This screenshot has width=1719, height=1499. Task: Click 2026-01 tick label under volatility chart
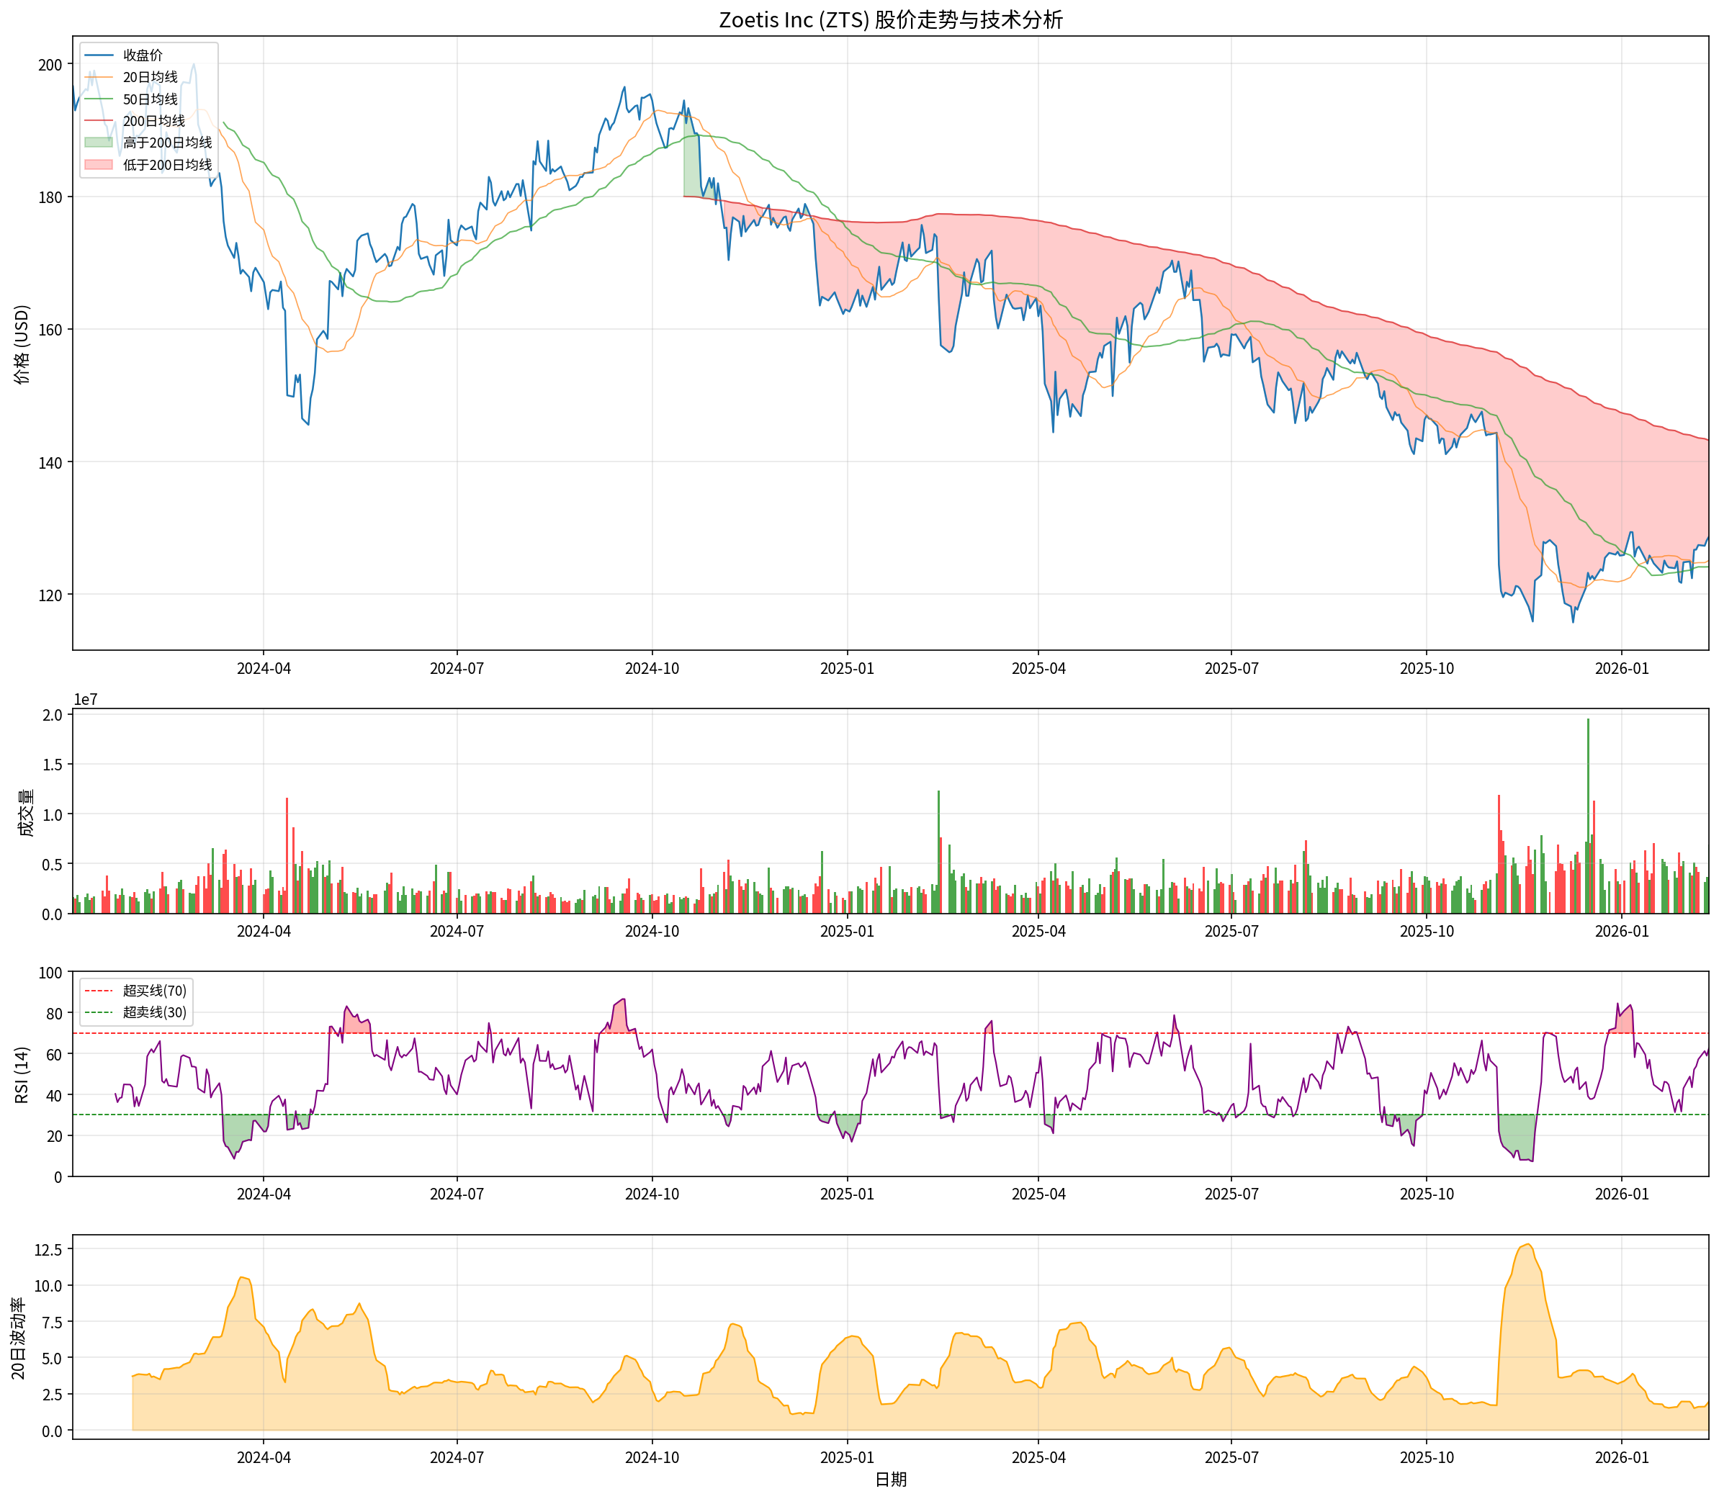click(1621, 1457)
